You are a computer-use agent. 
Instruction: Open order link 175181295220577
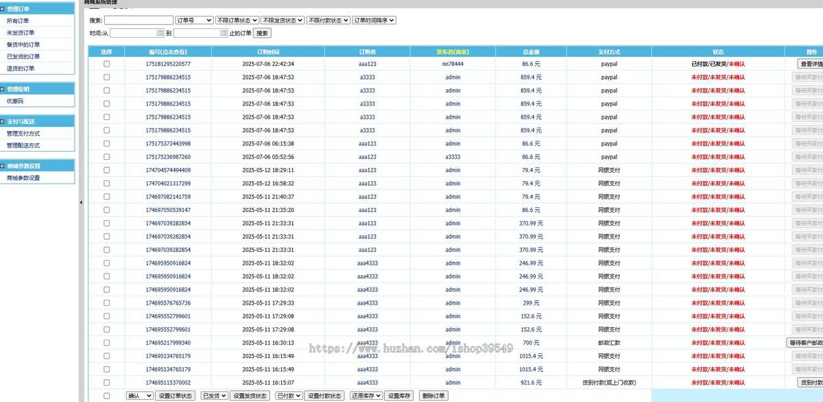pos(168,64)
